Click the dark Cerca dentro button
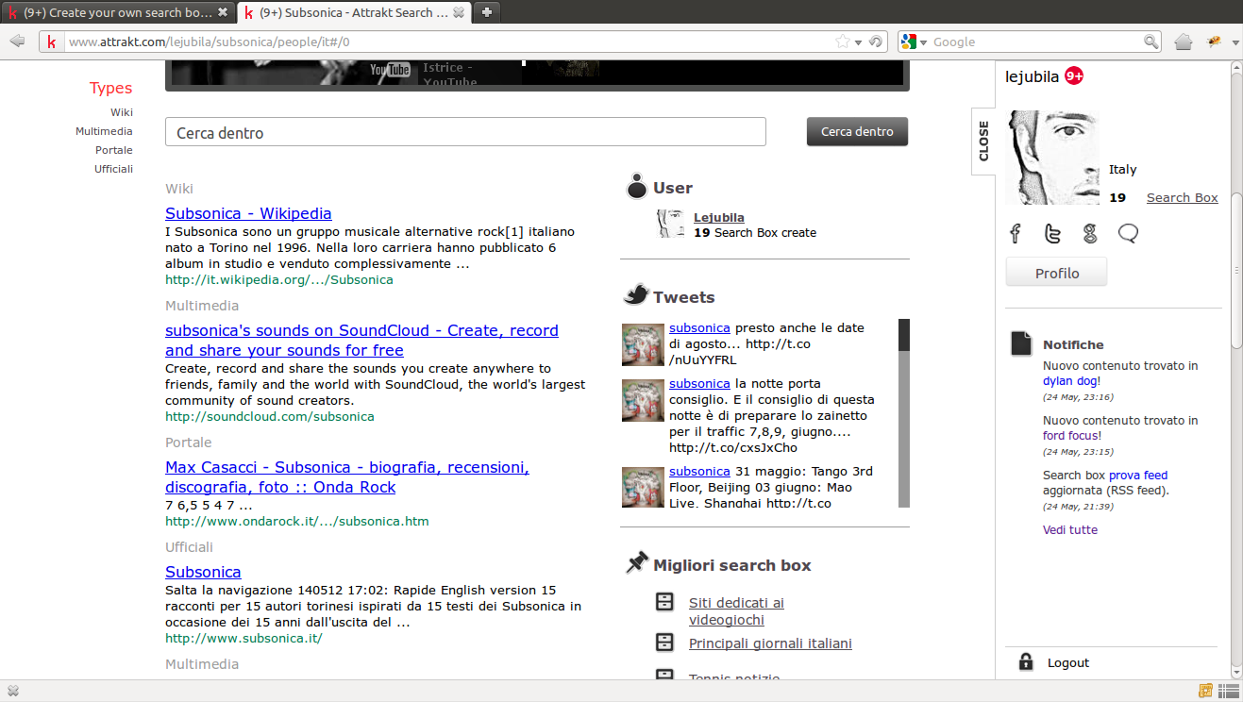Screen dimensions: 1243x702 tap(857, 131)
